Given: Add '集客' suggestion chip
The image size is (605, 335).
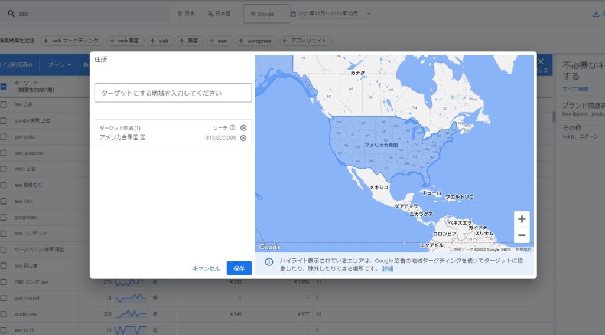Looking at the screenshot, I should tap(190, 41).
